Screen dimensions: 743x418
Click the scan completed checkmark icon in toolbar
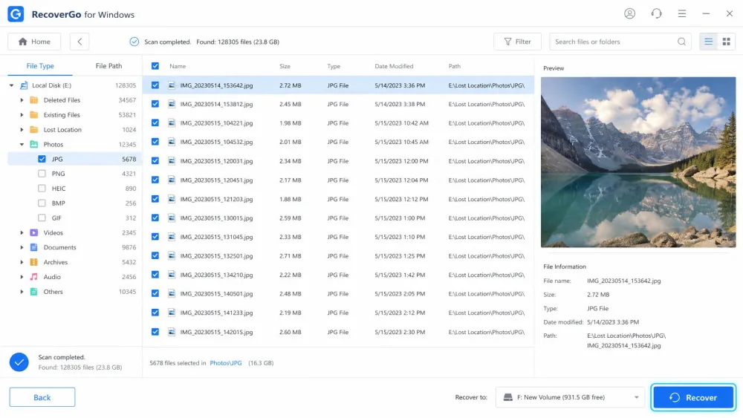pyautogui.click(x=134, y=42)
